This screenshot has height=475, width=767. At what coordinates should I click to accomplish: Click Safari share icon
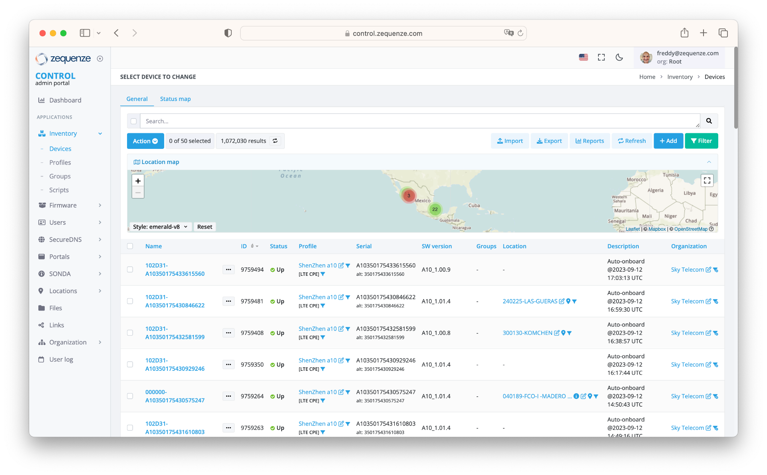click(684, 33)
